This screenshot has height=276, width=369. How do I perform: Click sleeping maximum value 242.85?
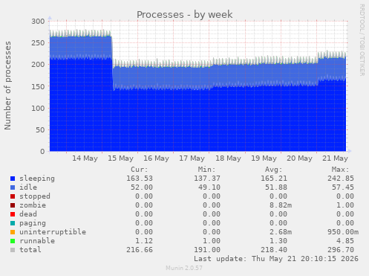click(x=341, y=179)
